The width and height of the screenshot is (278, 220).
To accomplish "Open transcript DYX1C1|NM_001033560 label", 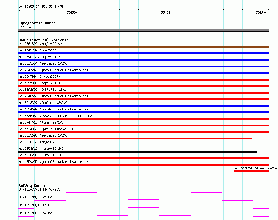I will (37, 197).
